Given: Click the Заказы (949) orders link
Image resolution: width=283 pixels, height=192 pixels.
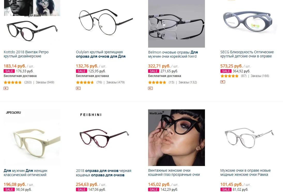Looking at the screenshot, I should pyautogui.click(x=45, y=82).
